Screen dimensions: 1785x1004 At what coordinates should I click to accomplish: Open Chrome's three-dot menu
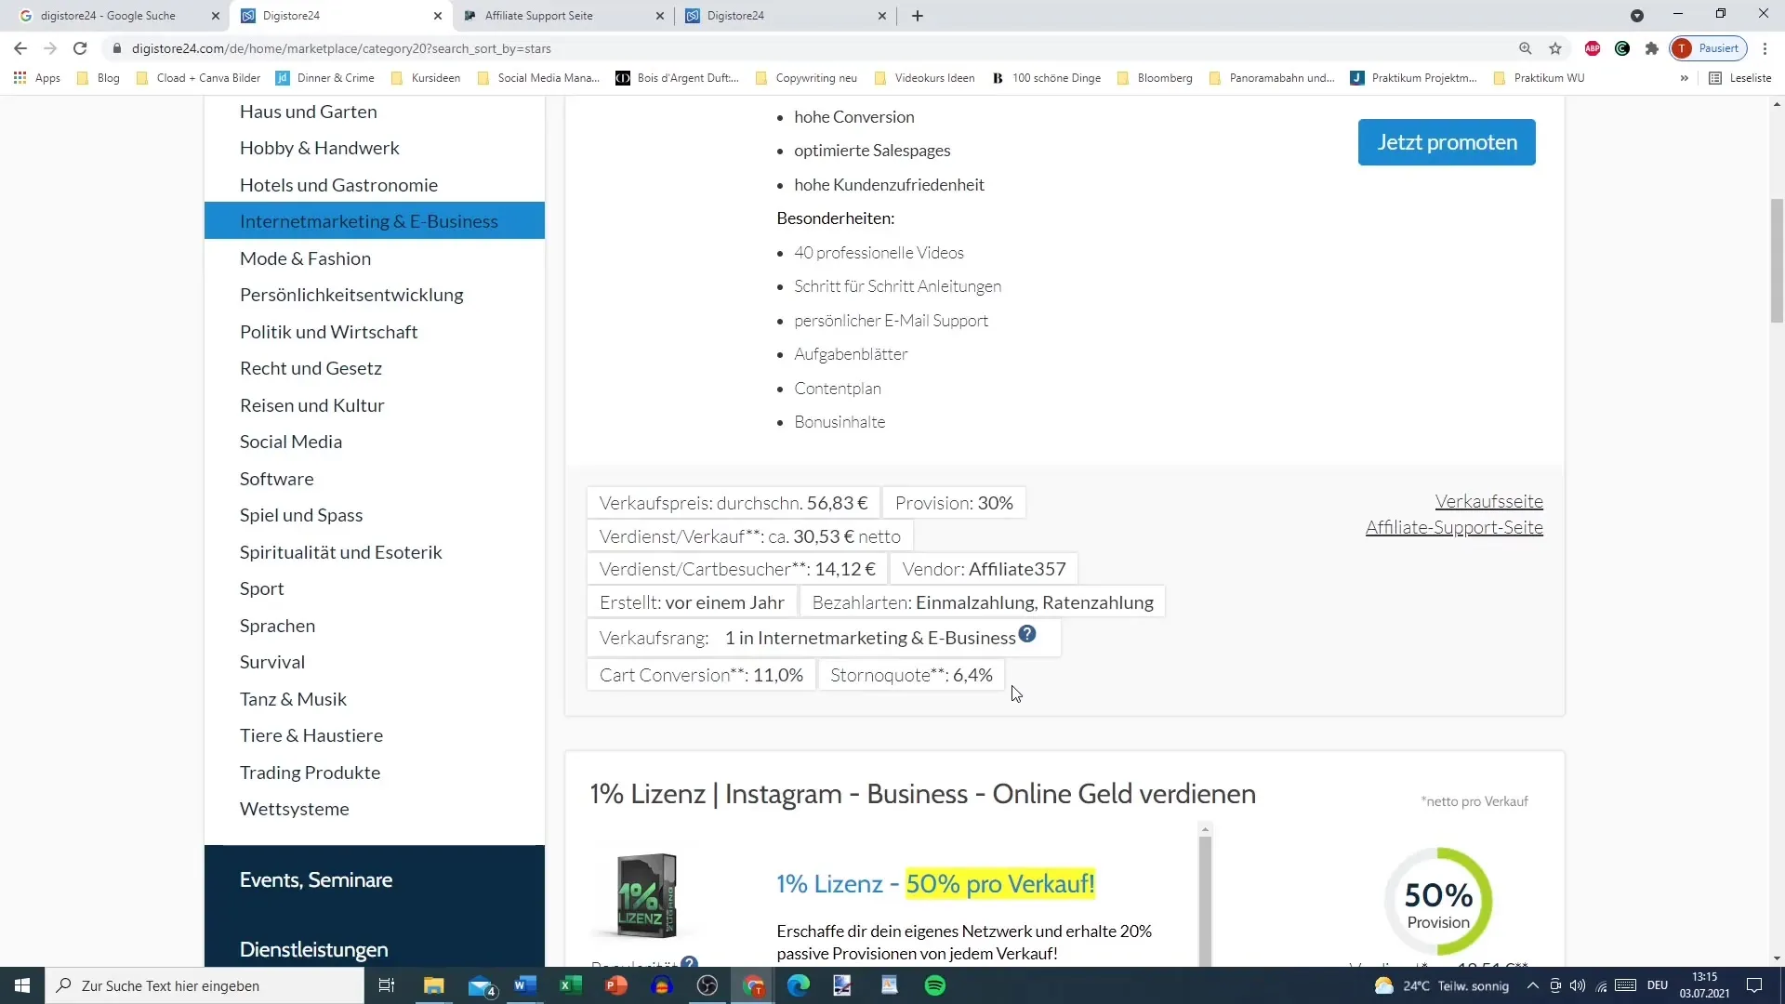1765,48
